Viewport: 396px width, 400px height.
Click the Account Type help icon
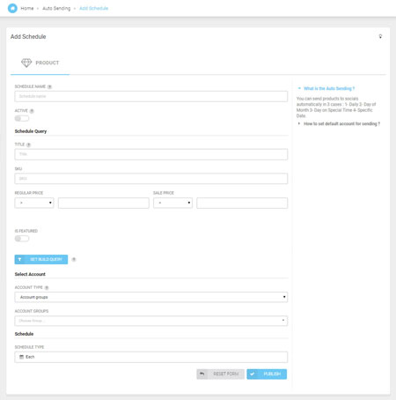point(47,288)
